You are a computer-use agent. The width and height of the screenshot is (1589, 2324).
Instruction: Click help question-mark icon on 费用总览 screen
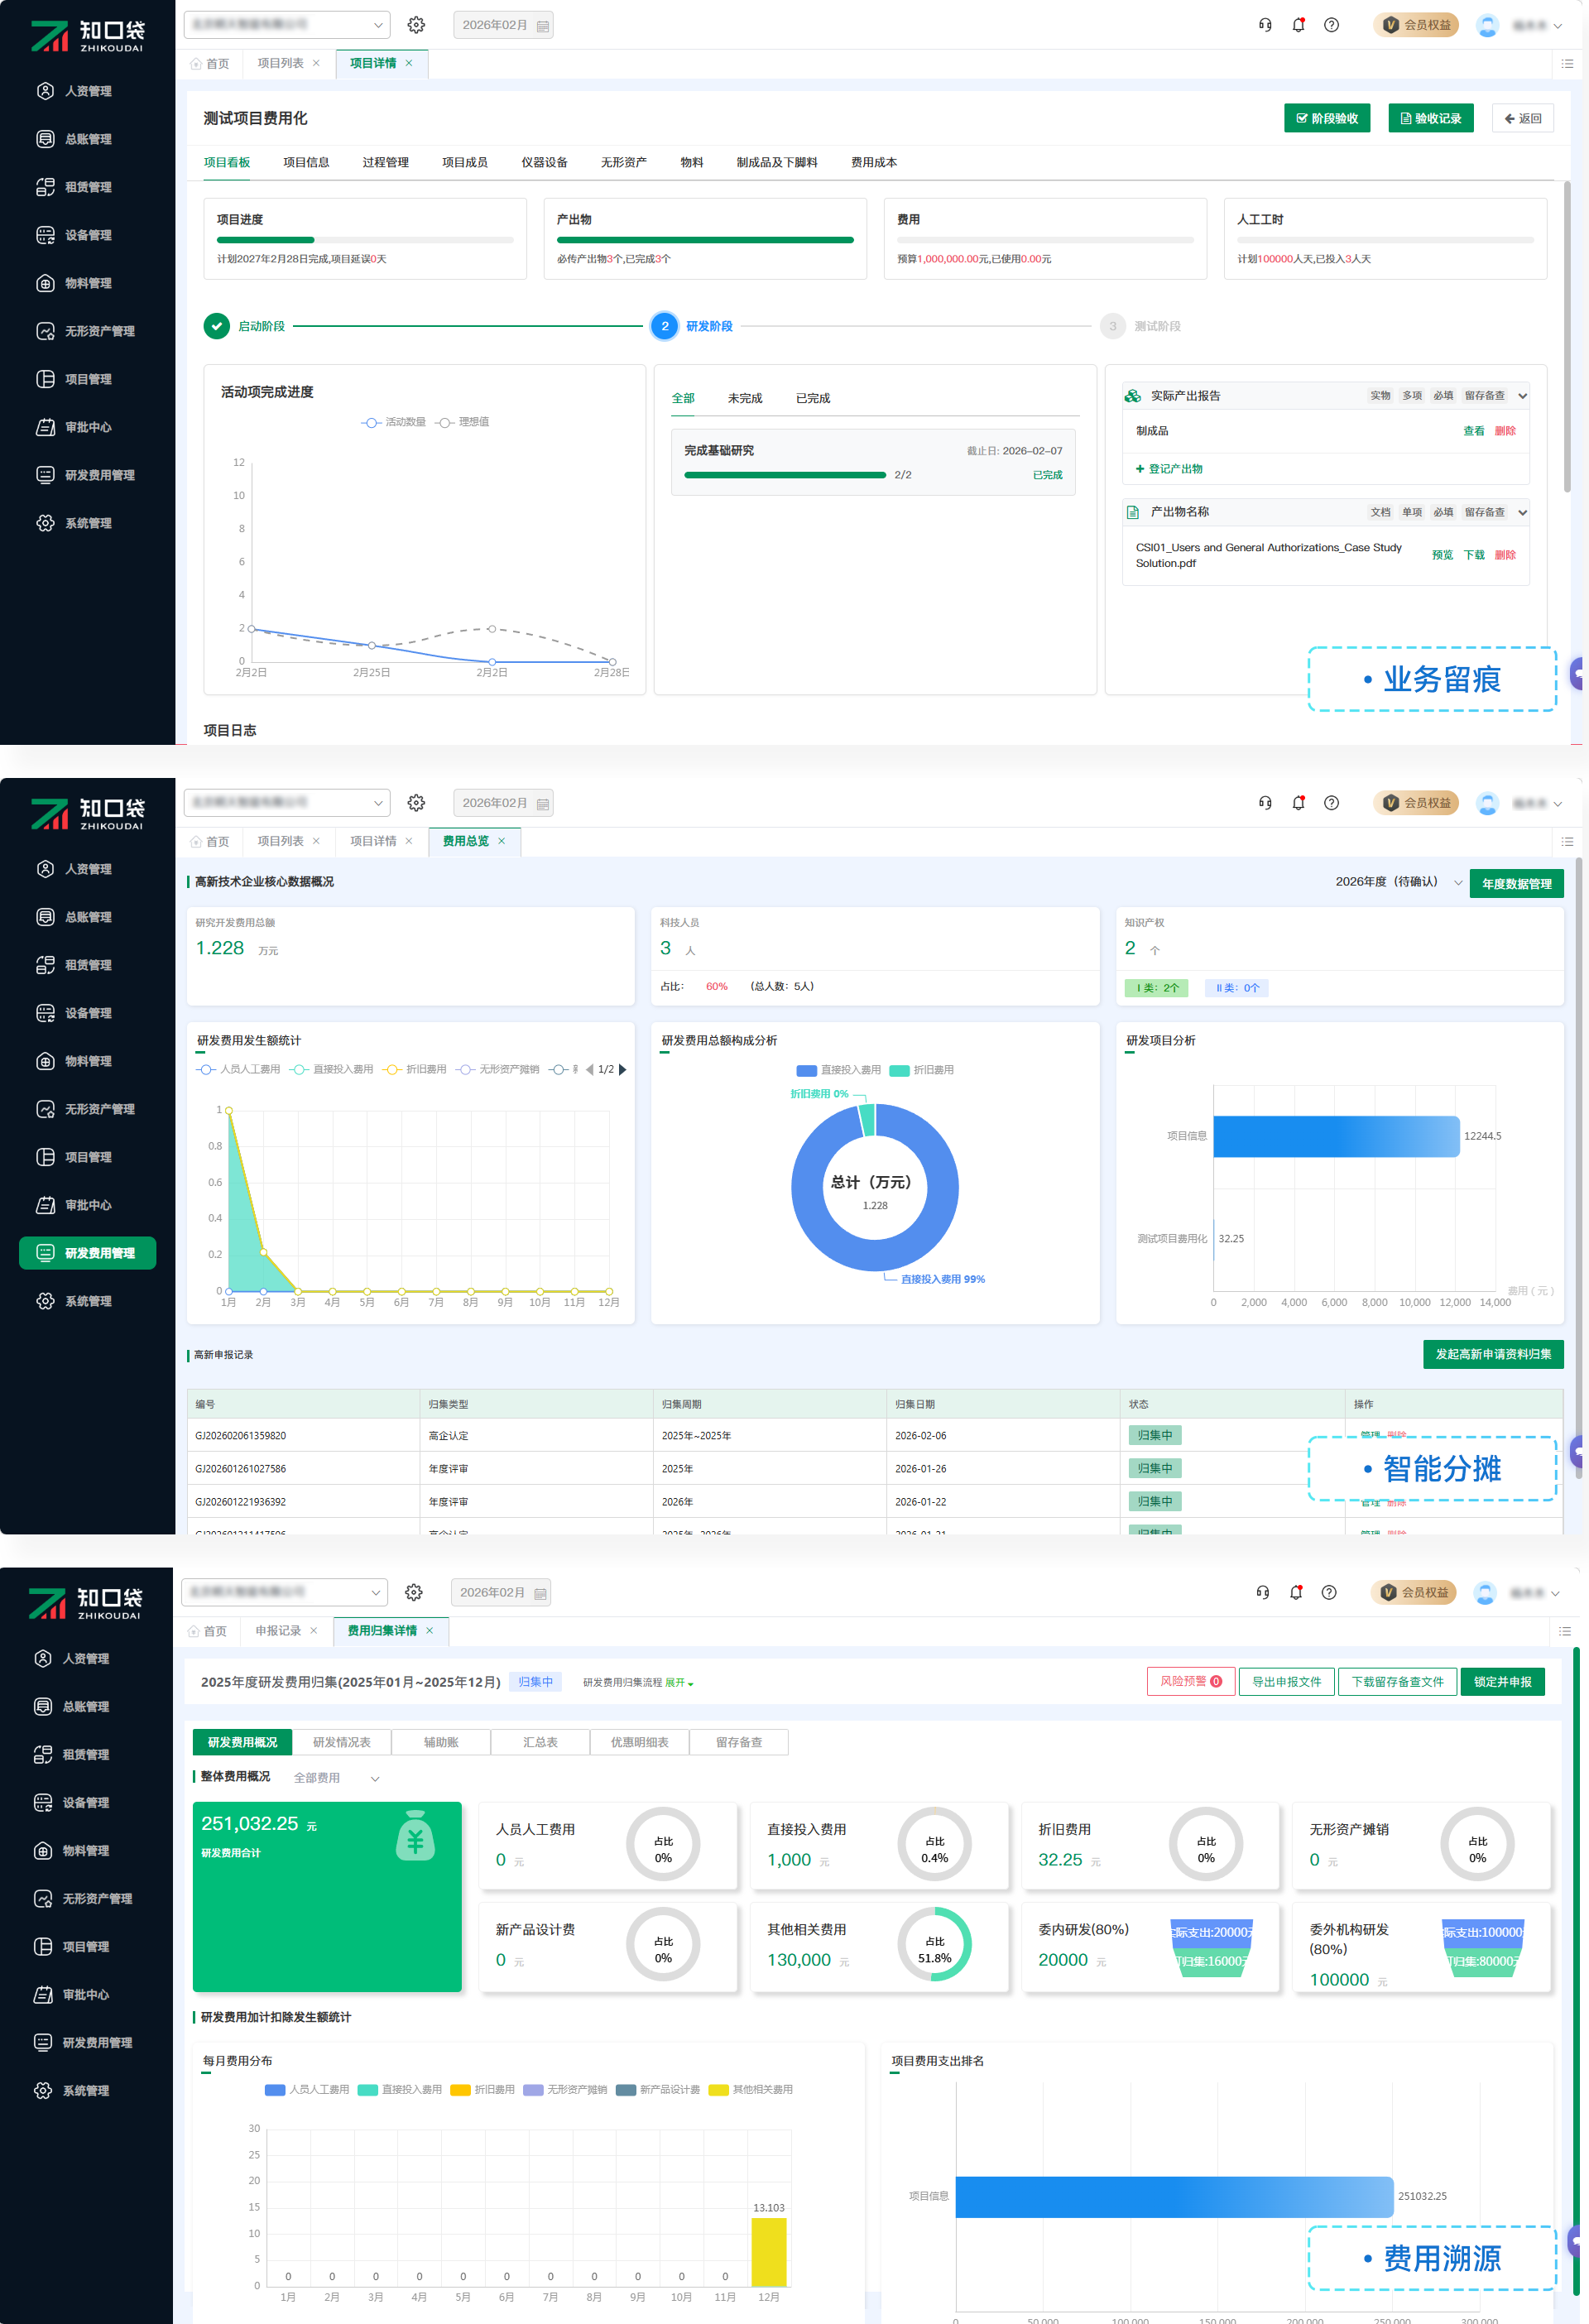[1331, 803]
